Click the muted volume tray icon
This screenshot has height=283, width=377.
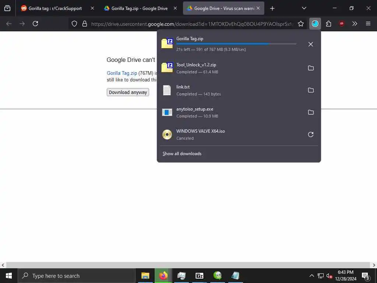pos(330,276)
